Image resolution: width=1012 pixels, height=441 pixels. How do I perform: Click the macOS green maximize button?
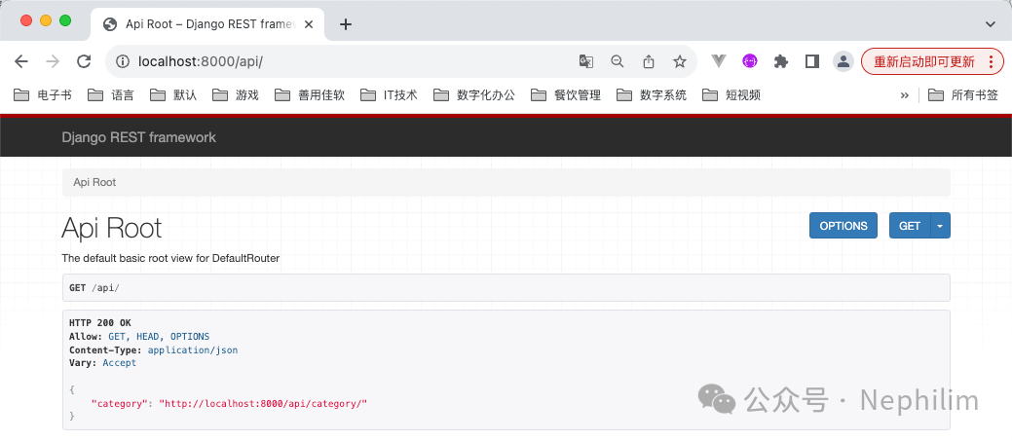pyautogui.click(x=65, y=20)
